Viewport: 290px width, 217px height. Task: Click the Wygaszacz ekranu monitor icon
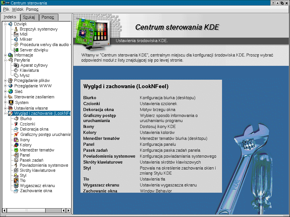16,186
